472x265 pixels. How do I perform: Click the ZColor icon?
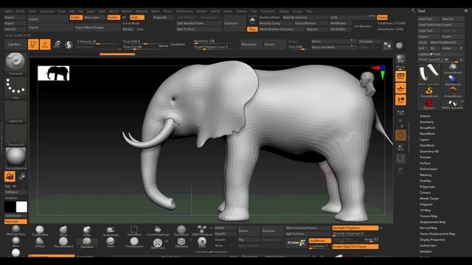(296, 242)
